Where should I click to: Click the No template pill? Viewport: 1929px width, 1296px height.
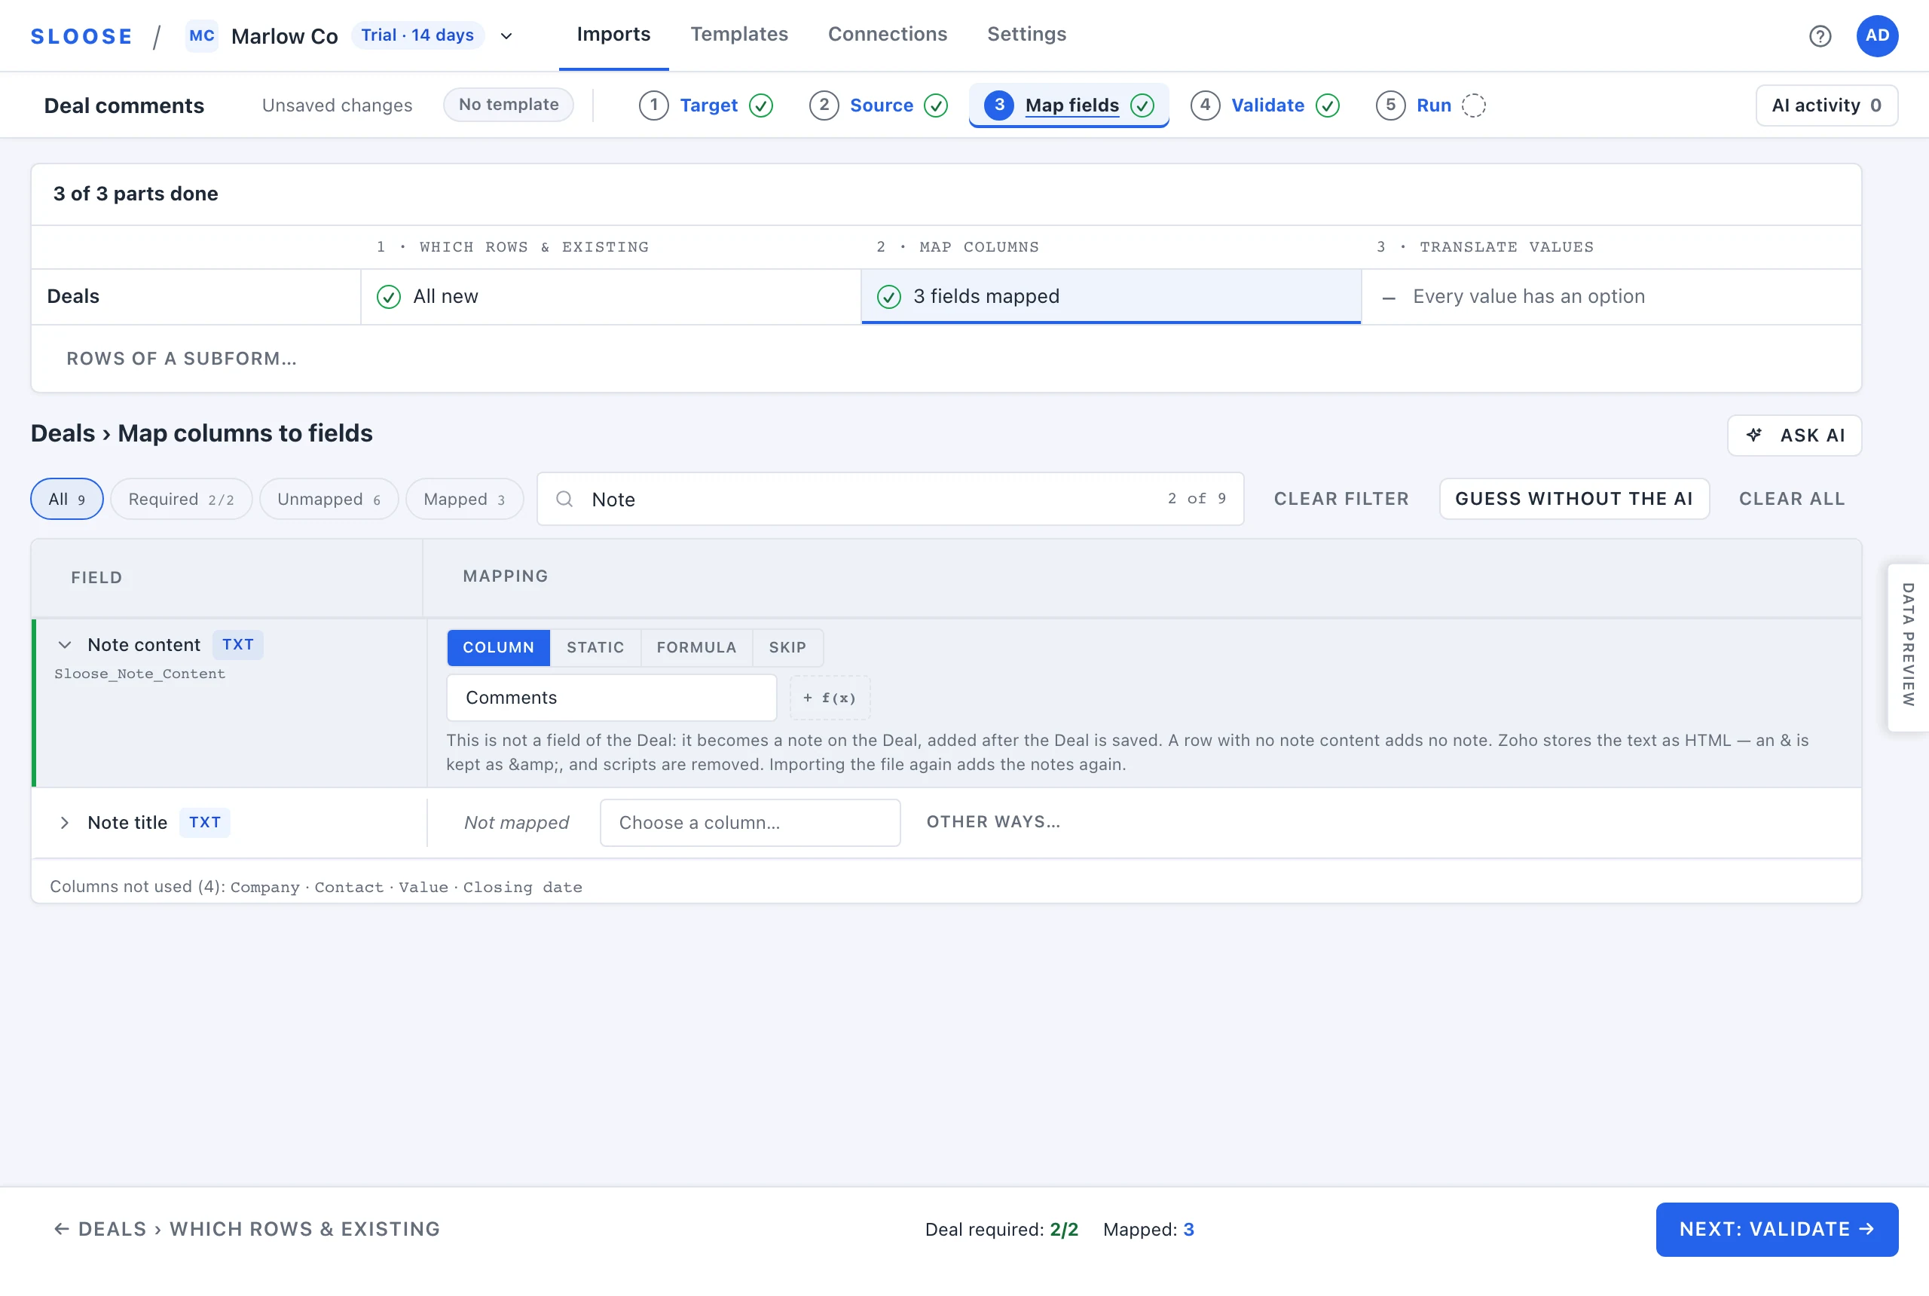509,105
